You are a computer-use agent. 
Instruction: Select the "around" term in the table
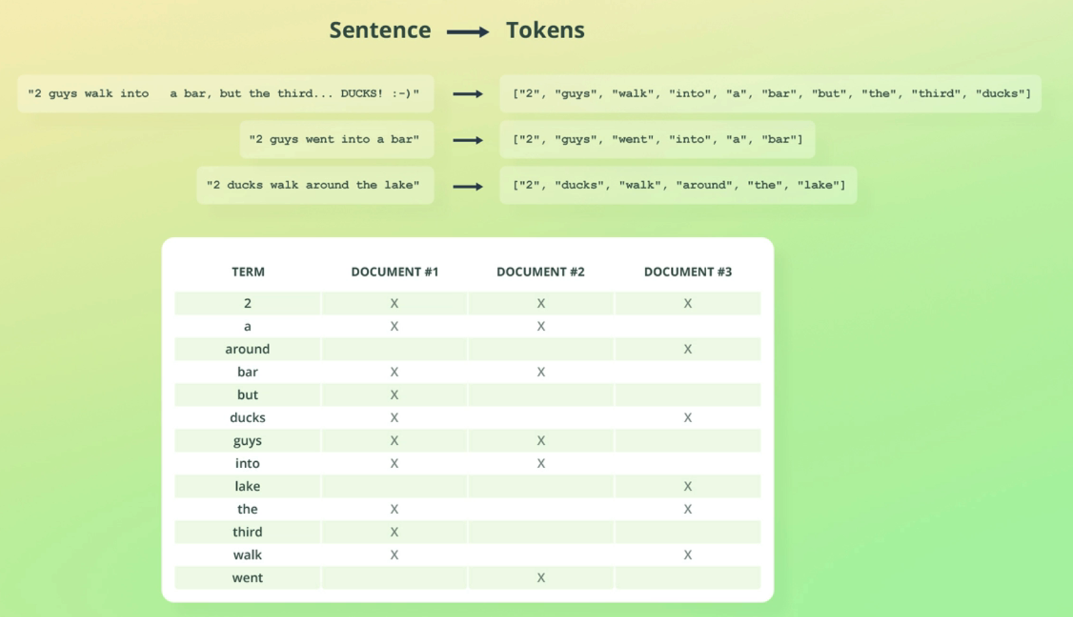click(247, 349)
